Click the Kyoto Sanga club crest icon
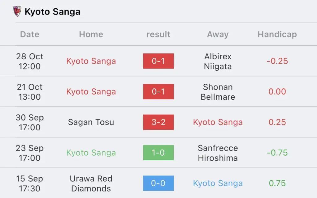Screen dimensions: 317x198 click(17, 11)
